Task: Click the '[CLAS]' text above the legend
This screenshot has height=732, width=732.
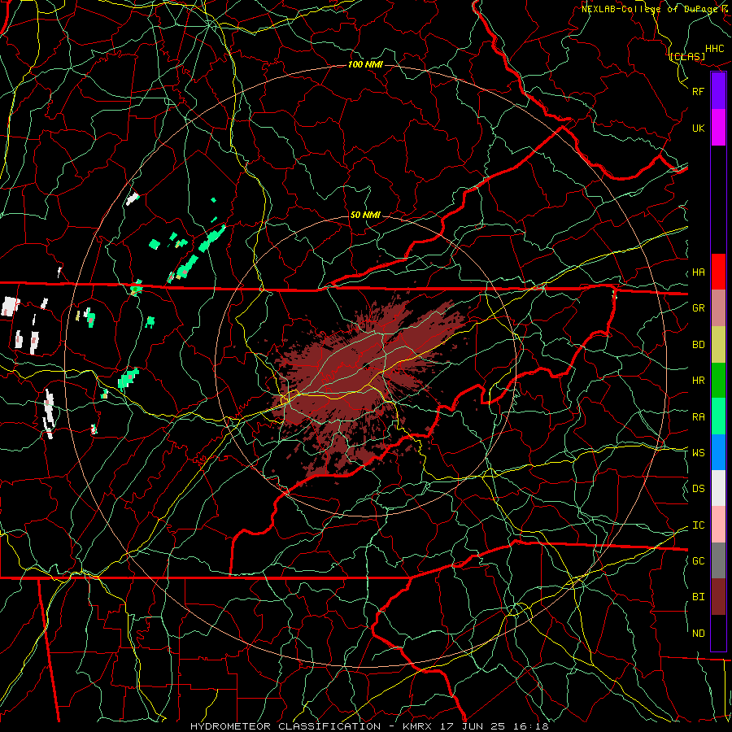Action: click(x=687, y=56)
